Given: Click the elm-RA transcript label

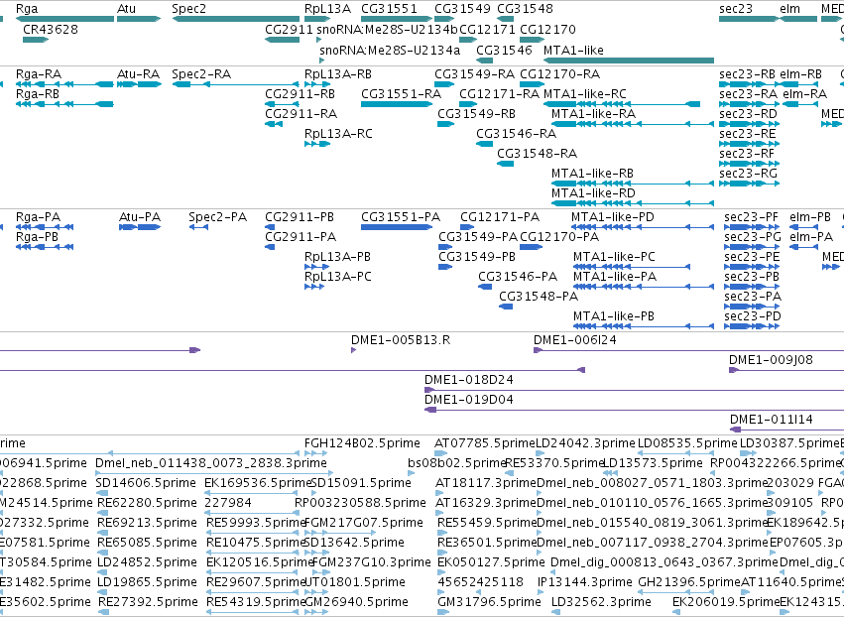Looking at the screenshot, I should pyautogui.click(x=804, y=93).
